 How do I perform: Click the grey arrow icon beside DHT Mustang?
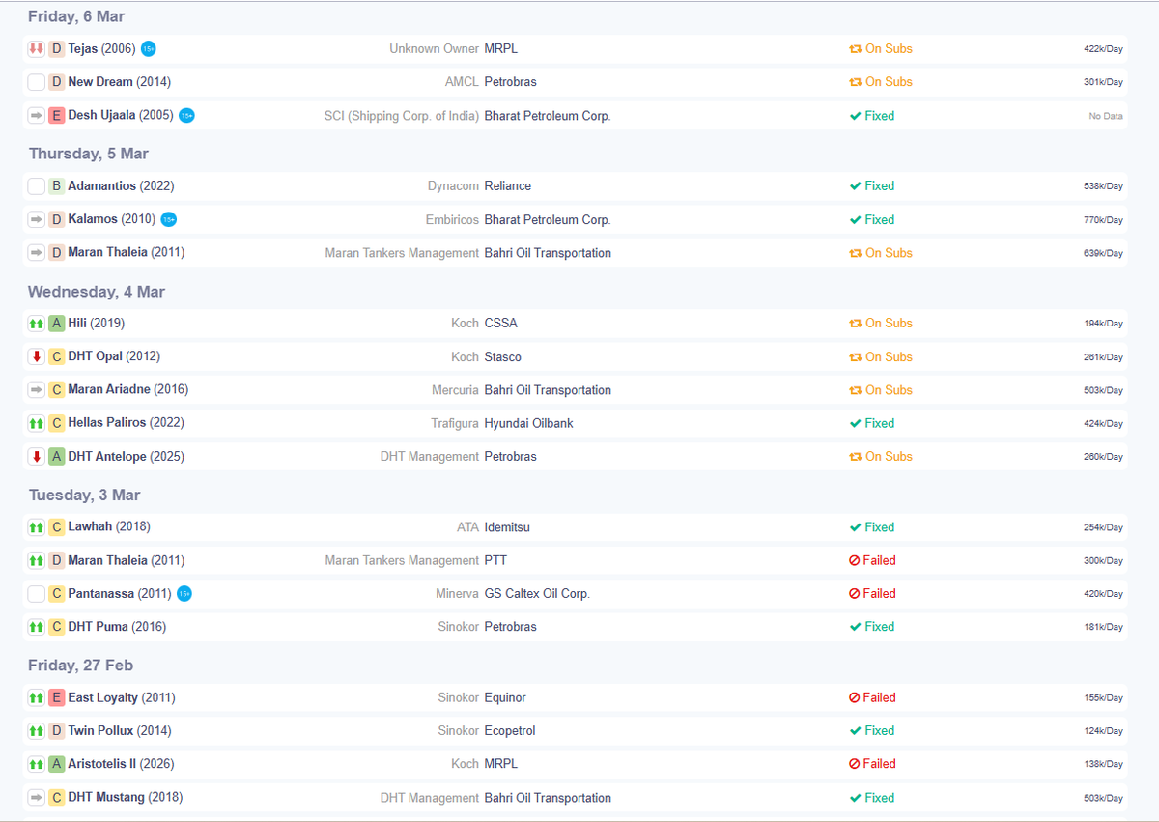37,798
